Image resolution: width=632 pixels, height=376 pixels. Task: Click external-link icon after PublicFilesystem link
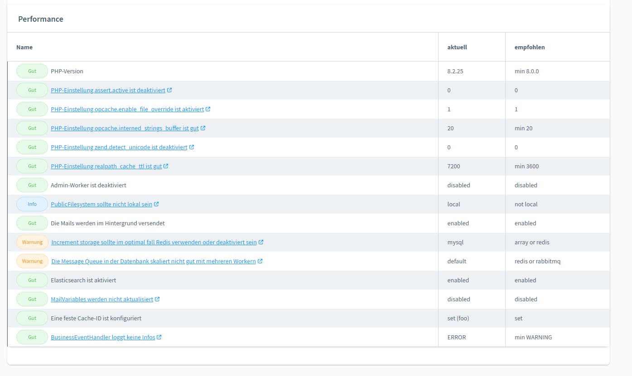tap(156, 204)
